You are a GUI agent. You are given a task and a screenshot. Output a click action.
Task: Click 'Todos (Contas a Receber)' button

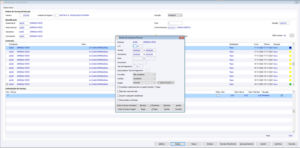tap(127, 105)
